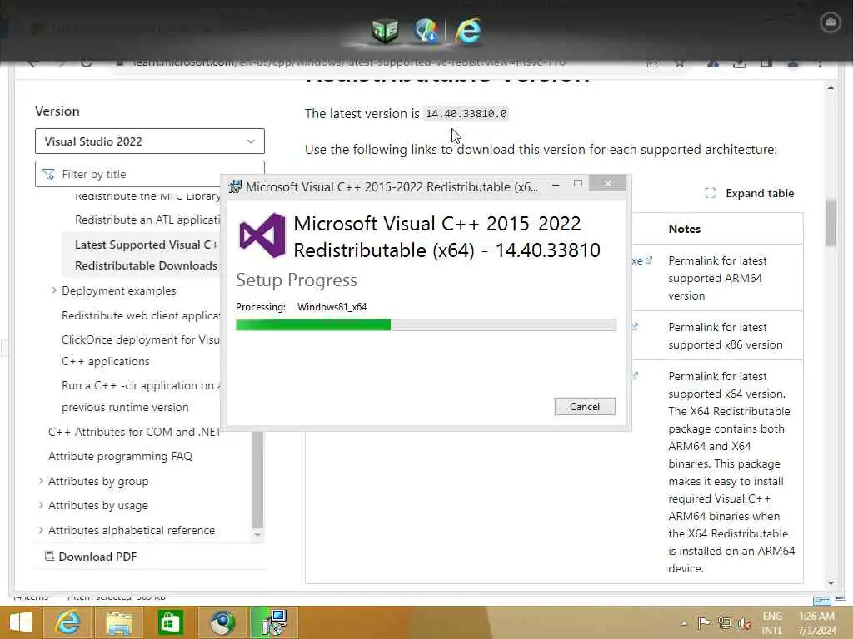Click the browser downloads icon
The width and height of the screenshot is (853, 639).
click(x=740, y=63)
